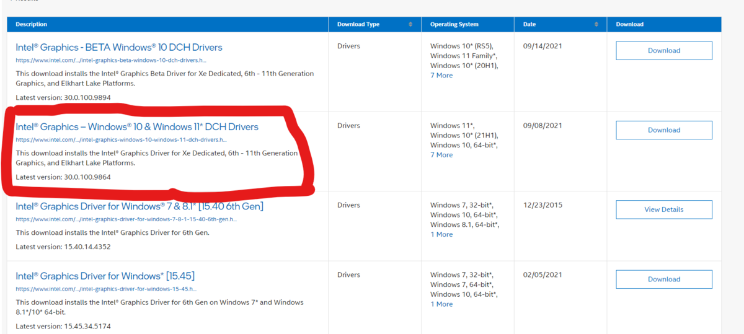Screen dimensions: 744x334
Task: Click the intel-graphics-windows-10-windows-11-dch-drivers URL
Action: (121, 140)
